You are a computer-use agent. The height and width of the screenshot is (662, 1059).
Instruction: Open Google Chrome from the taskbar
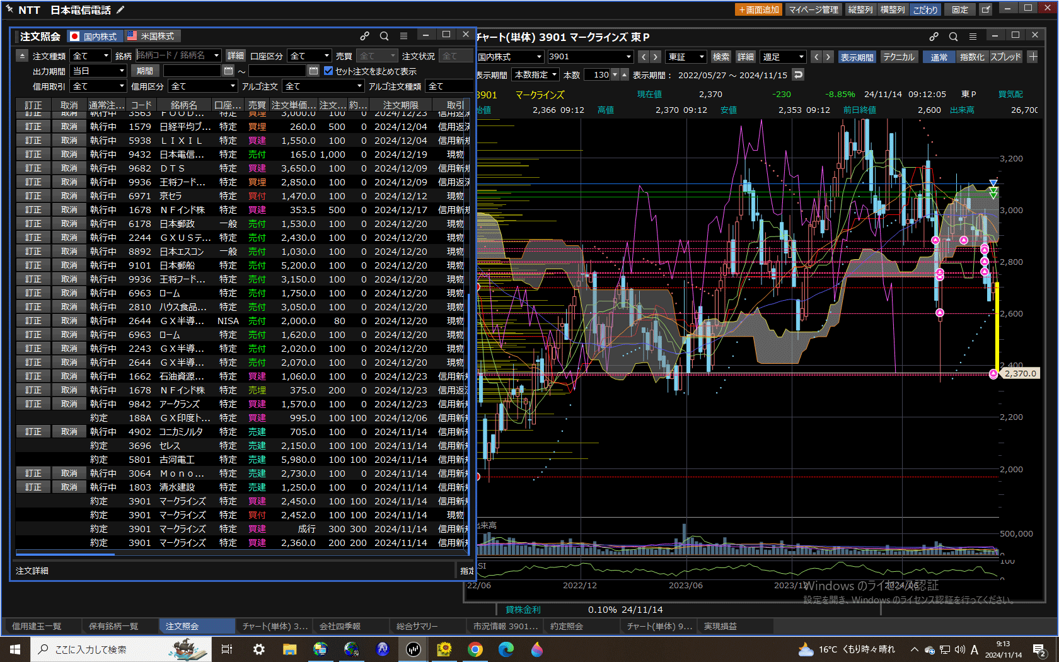tap(475, 649)
